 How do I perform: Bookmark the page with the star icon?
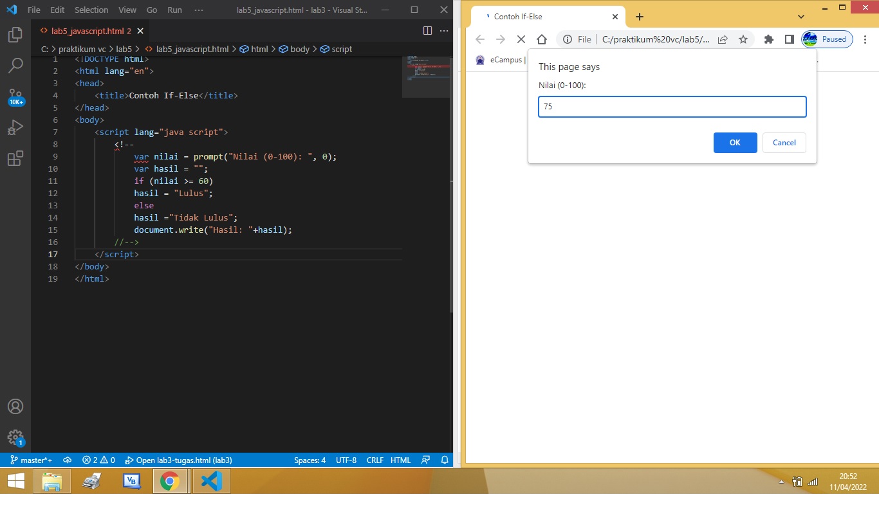click(743, 39)
